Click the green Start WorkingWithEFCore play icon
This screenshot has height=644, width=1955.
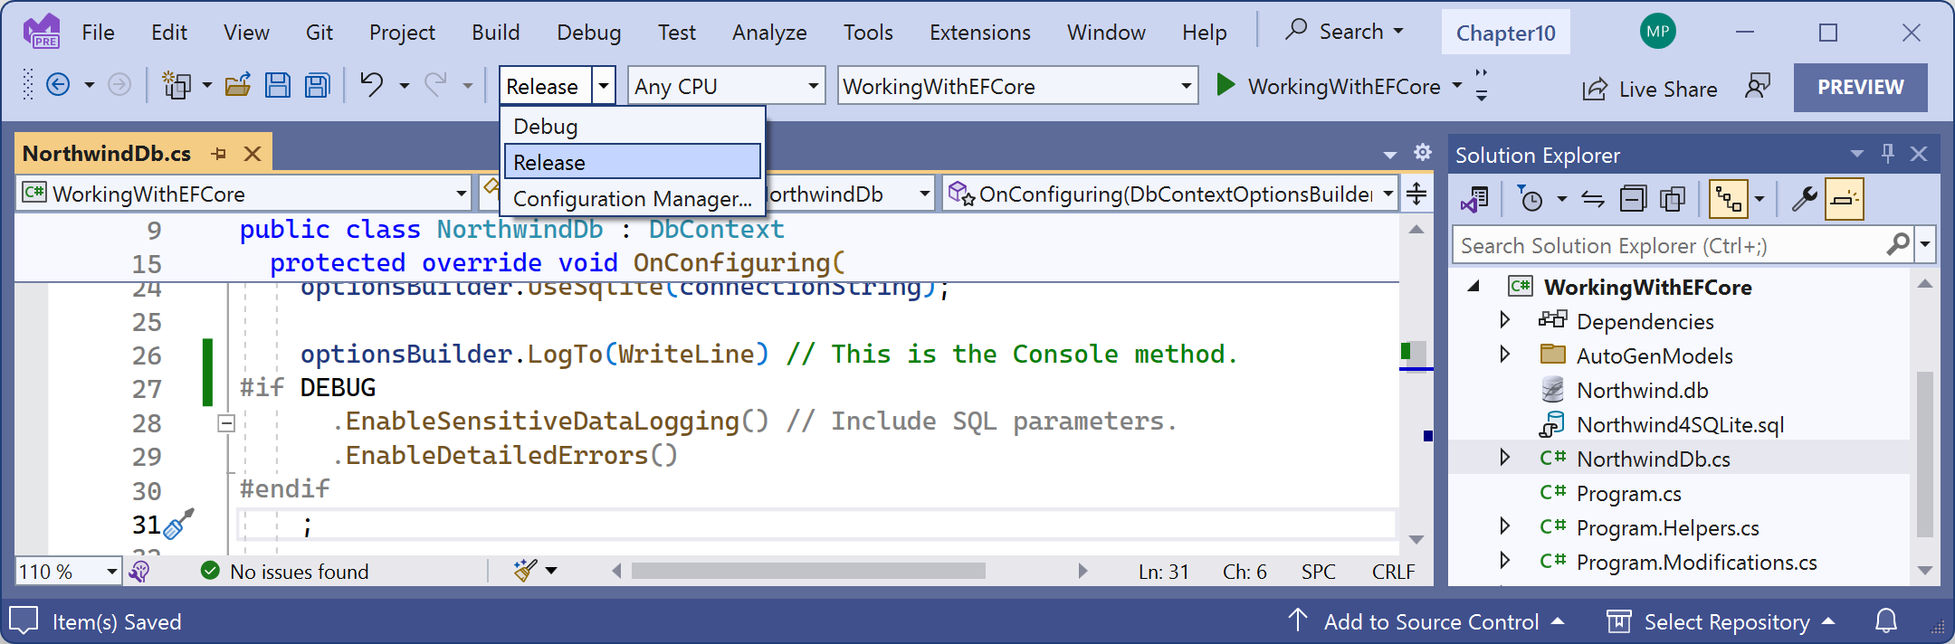[1225, 85]
